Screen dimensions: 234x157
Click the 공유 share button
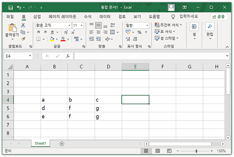pos(219,17)
